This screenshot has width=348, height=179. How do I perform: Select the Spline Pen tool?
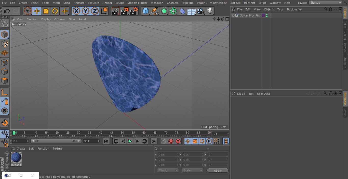(x=155, y=11)
